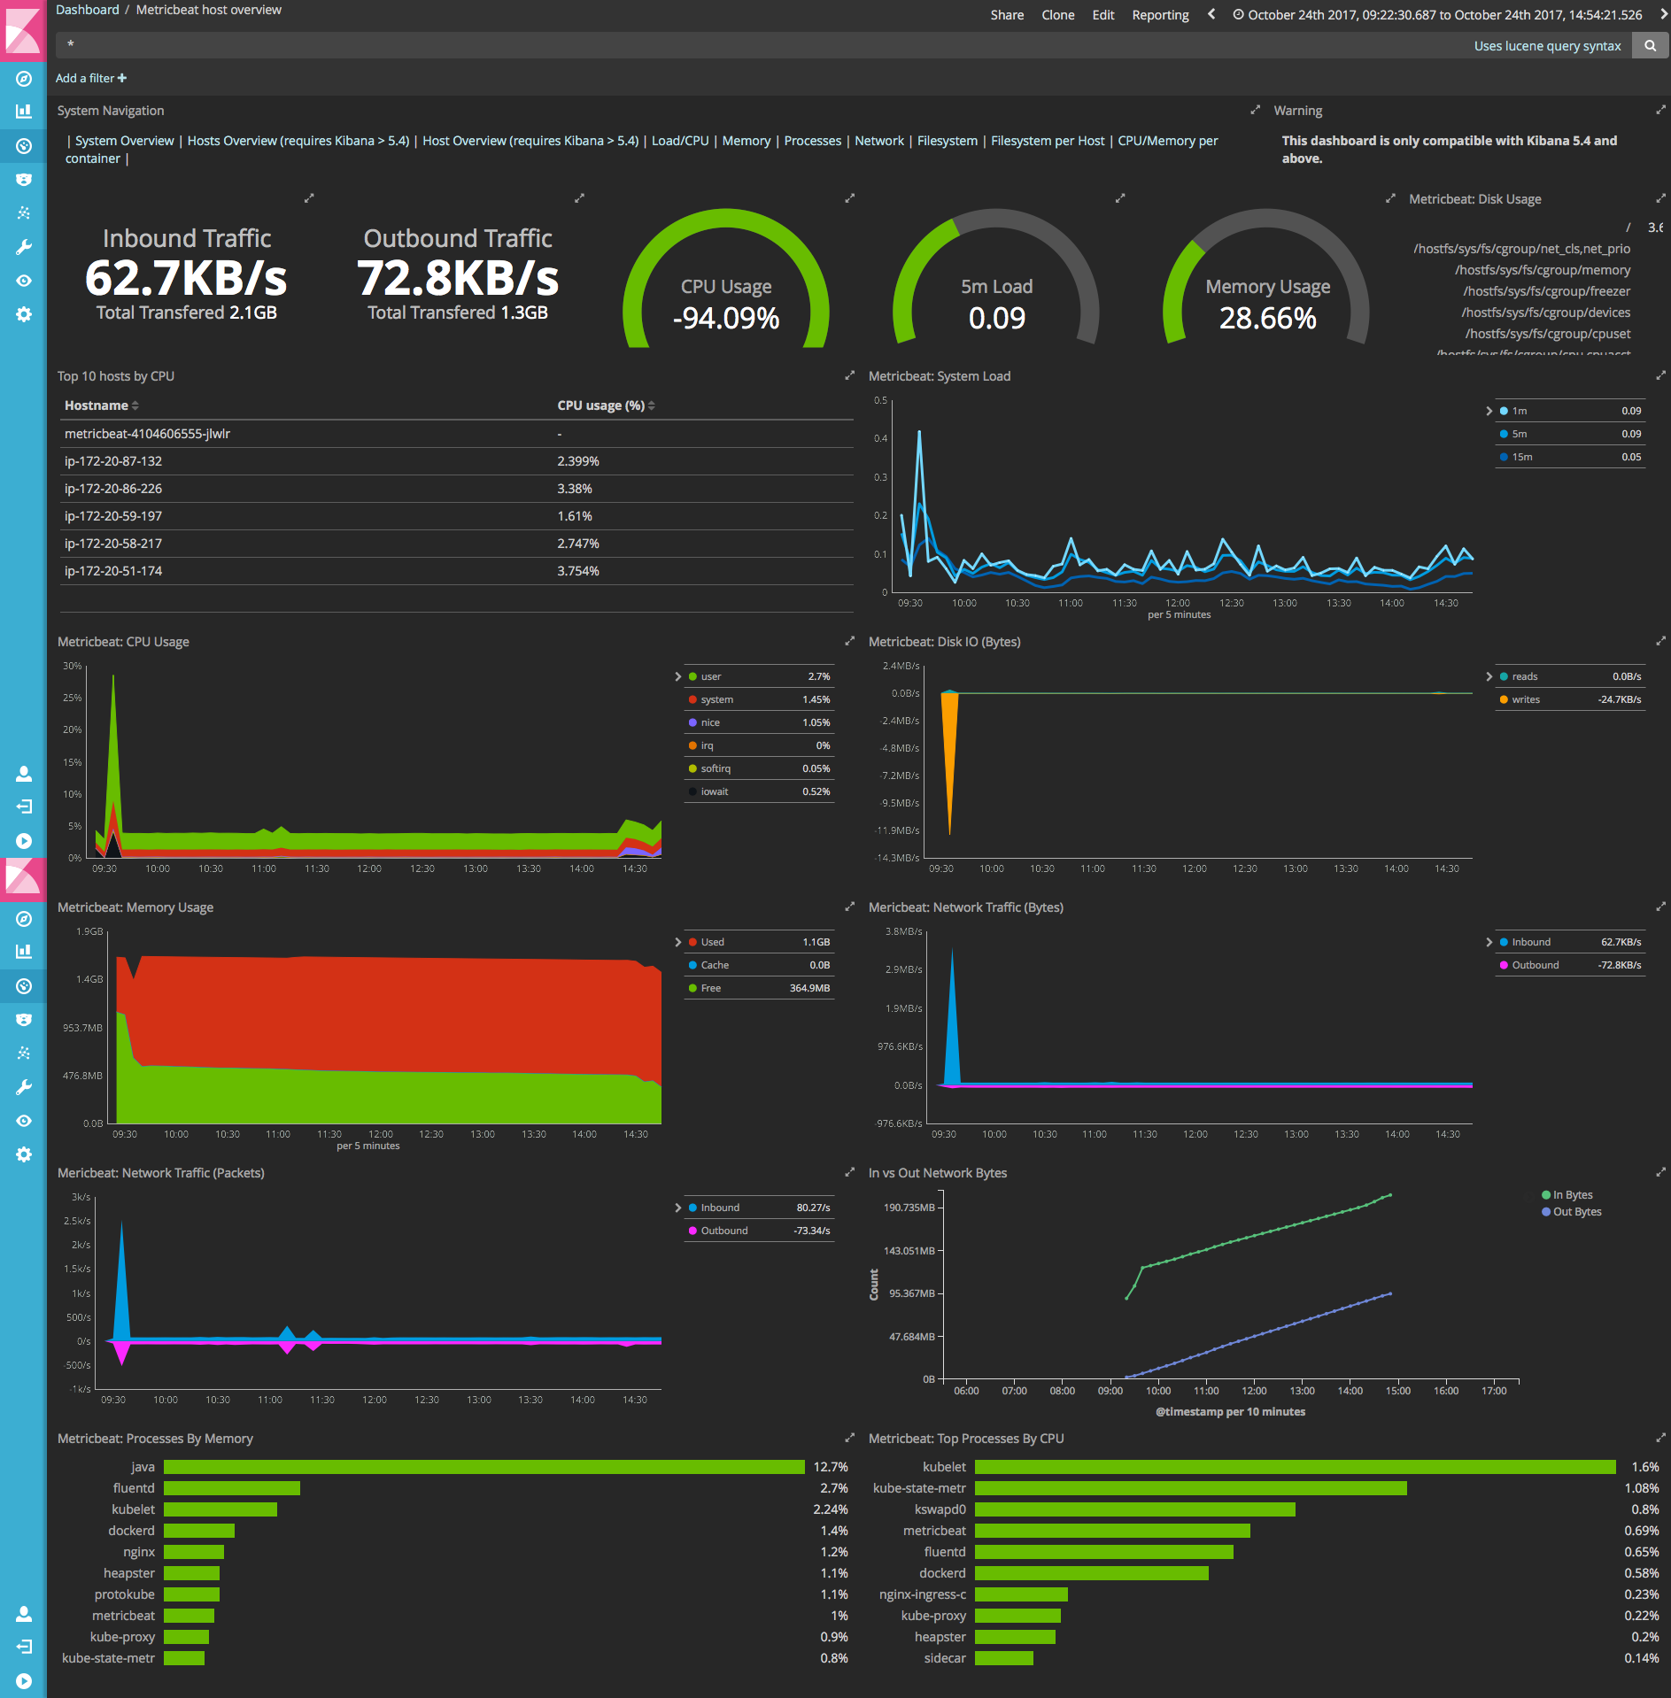This screenshot has height=1698, width=1671.
Task: Follow the Processes navigation link
Action: (813, 141)
